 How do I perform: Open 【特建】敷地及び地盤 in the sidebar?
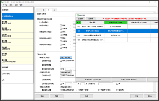tap(18, 23)
